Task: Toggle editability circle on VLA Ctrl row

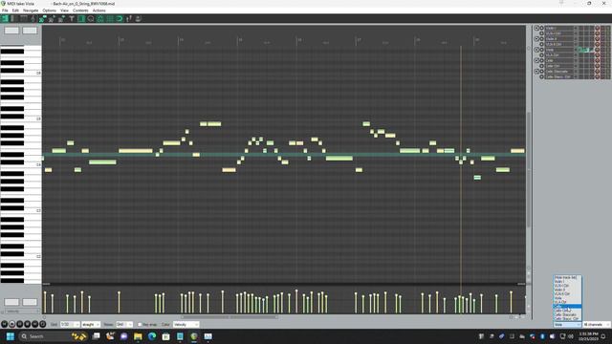Action: (x=541, y=55)
